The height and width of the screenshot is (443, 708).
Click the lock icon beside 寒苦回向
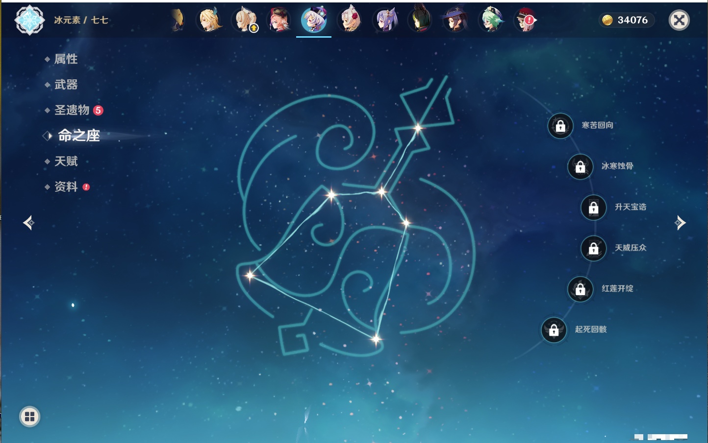(x=560, y=126)
